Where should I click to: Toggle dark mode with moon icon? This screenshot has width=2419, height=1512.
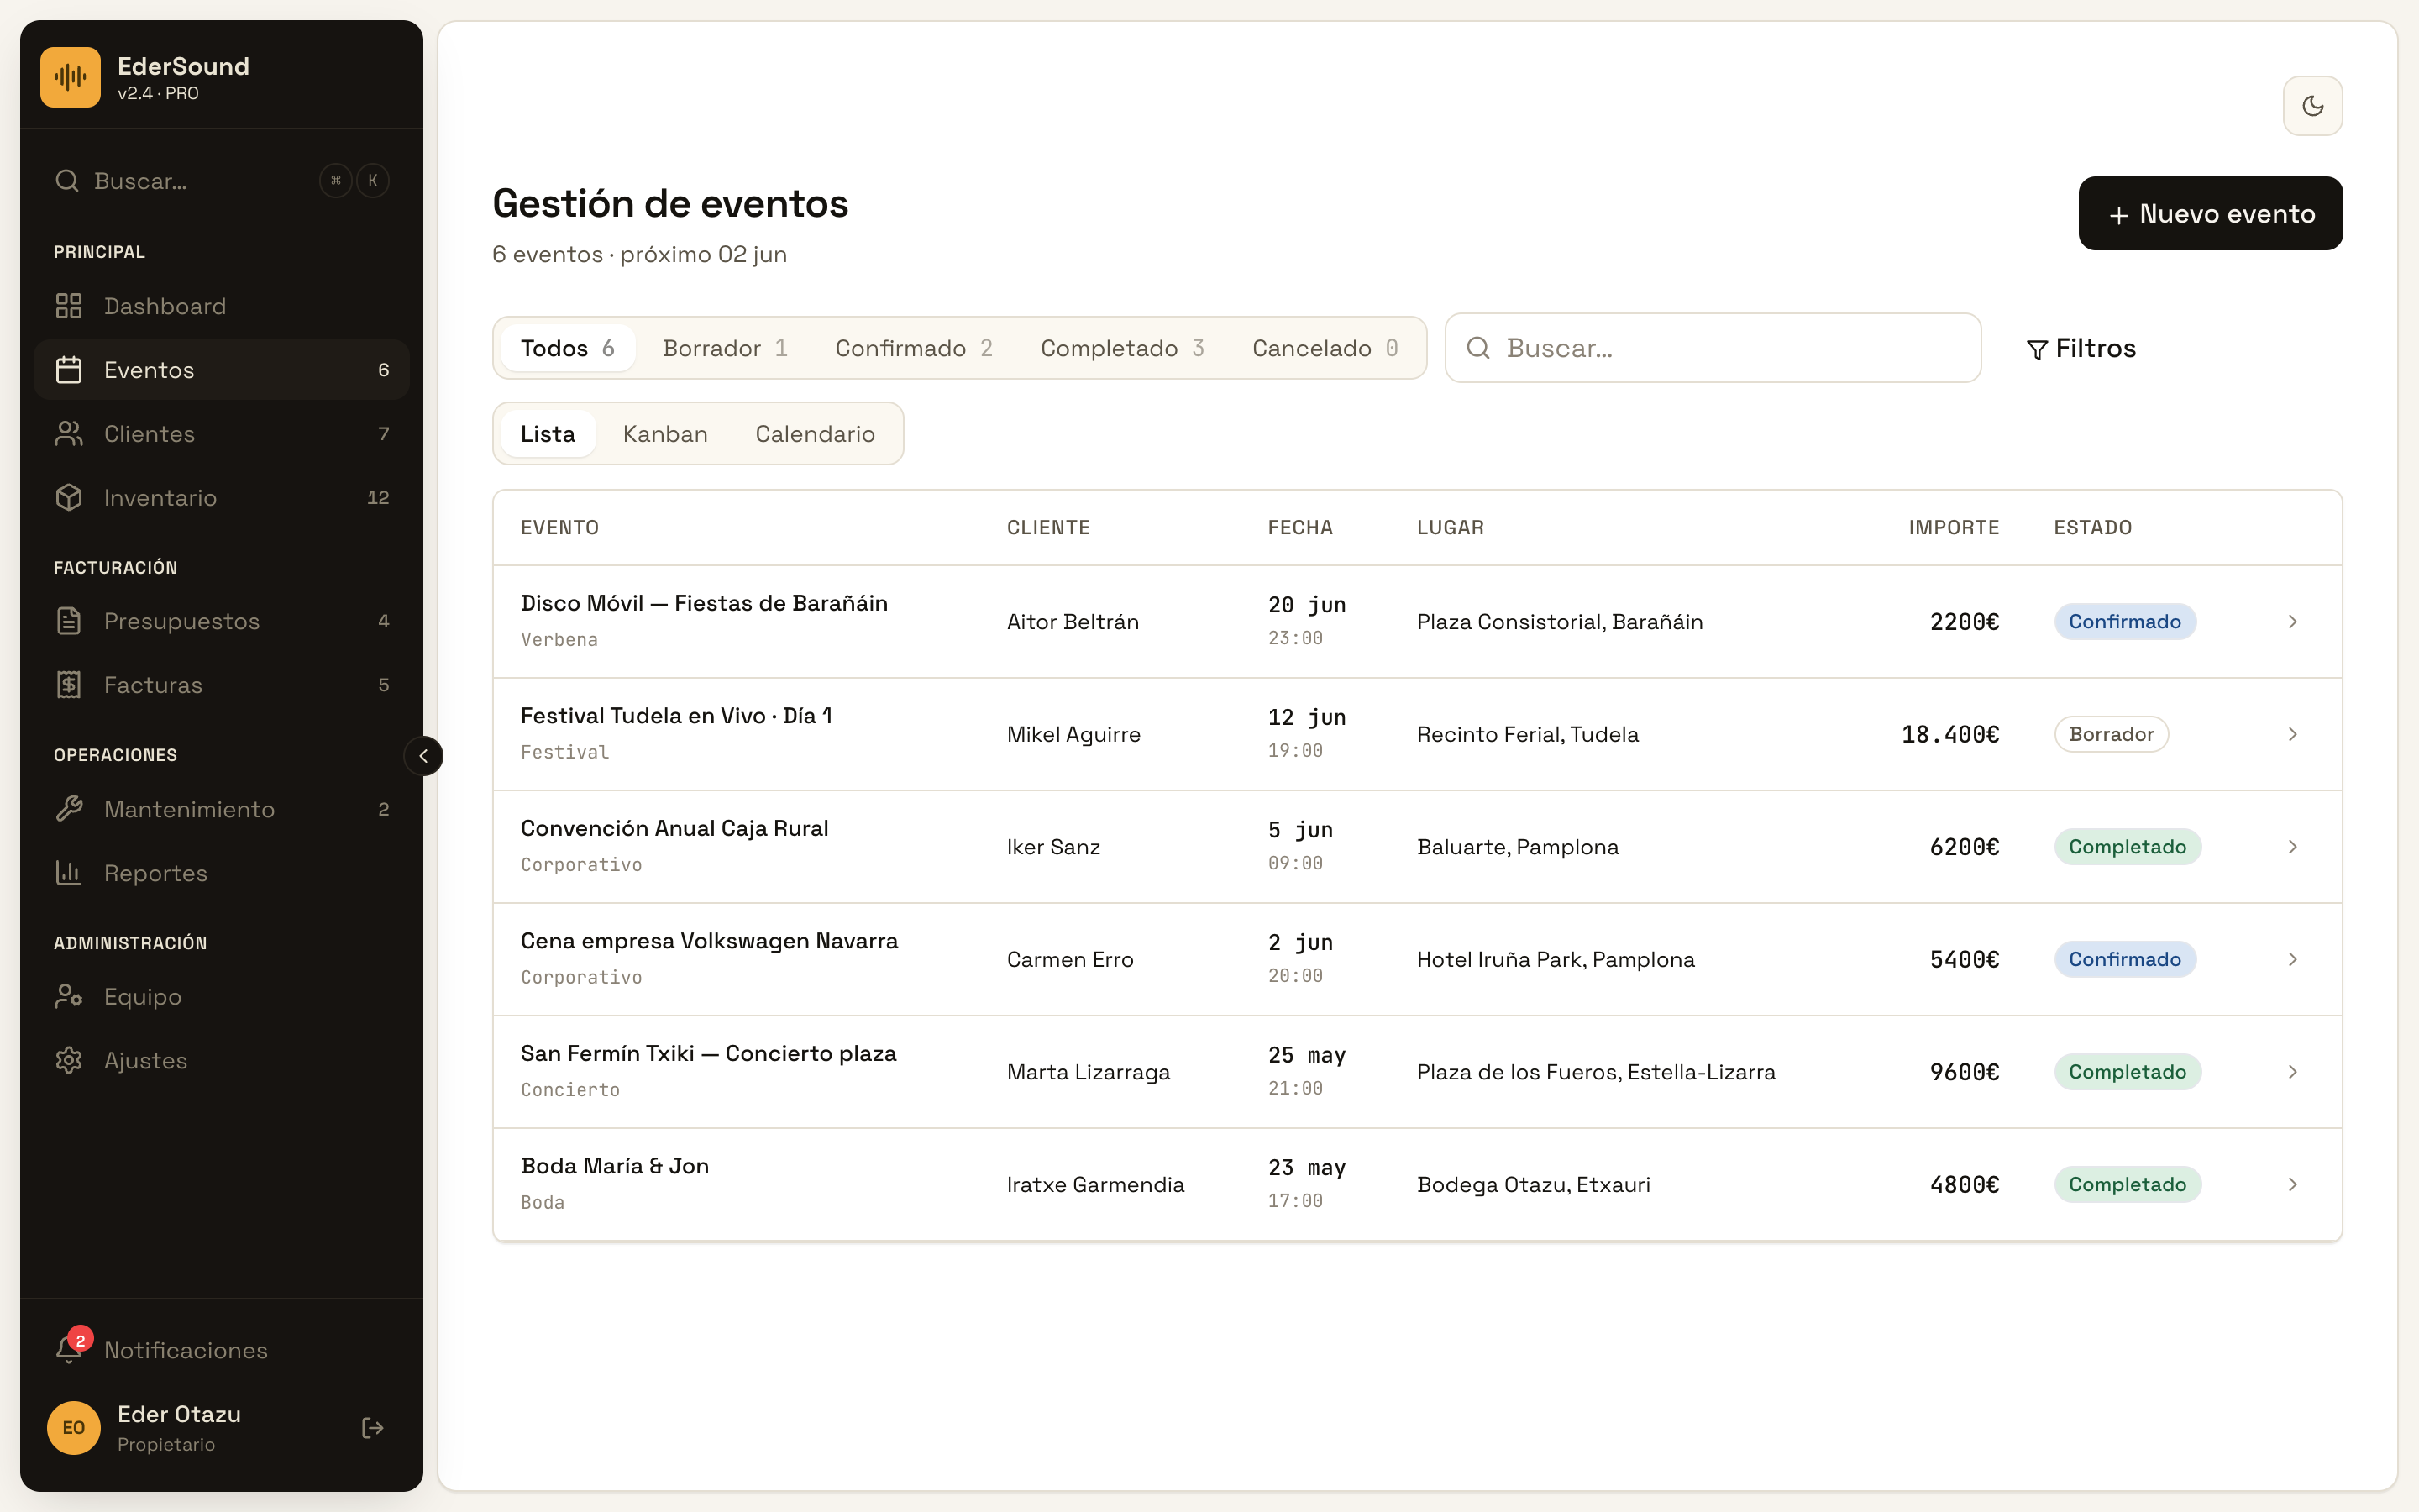pos(2312,106)
